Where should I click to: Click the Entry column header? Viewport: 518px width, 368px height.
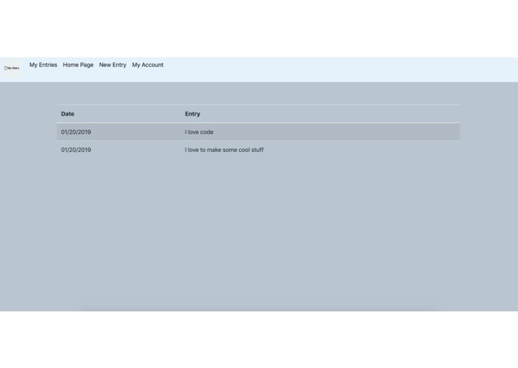[192, 114]
